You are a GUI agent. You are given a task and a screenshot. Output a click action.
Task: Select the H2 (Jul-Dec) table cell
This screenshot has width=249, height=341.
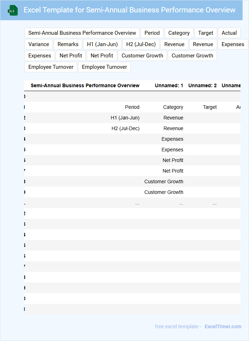[125, 128]
